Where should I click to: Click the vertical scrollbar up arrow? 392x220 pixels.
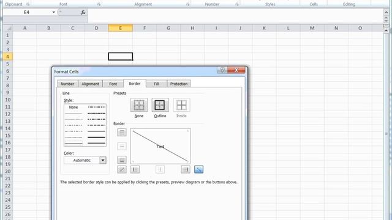tap(386, 31)
